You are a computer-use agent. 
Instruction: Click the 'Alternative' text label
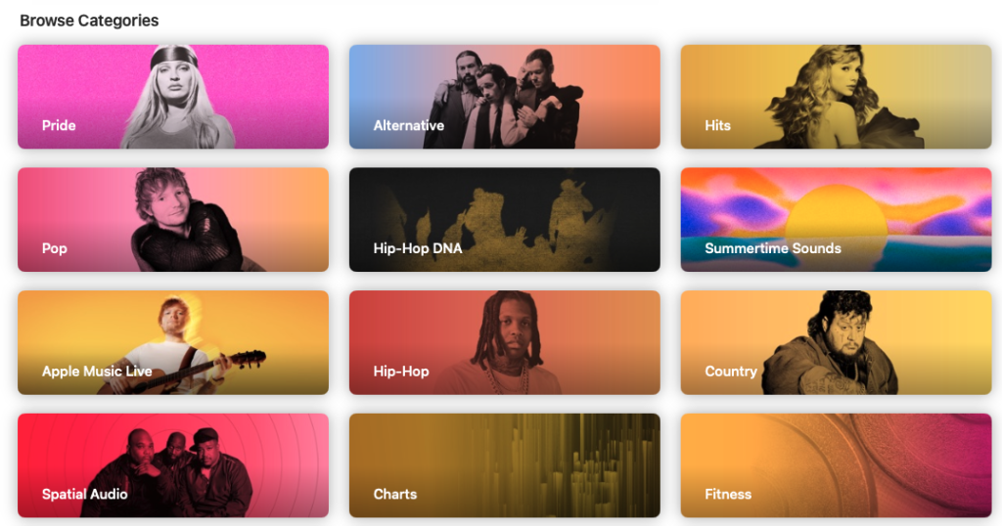(x=408, y=125)
